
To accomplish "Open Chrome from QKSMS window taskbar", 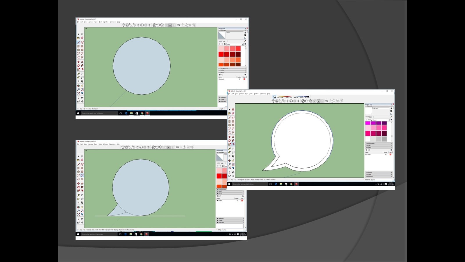I will pyautogui.click(x=291, y=184).
